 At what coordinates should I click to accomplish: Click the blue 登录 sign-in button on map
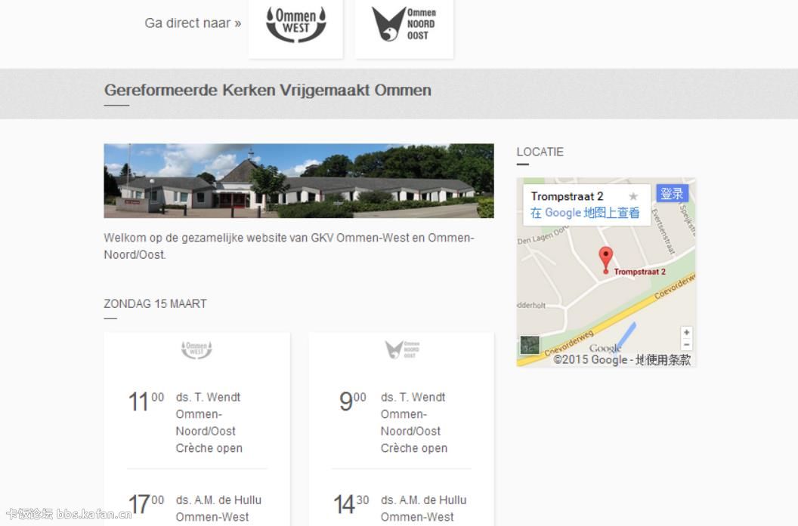click(672, 194)
